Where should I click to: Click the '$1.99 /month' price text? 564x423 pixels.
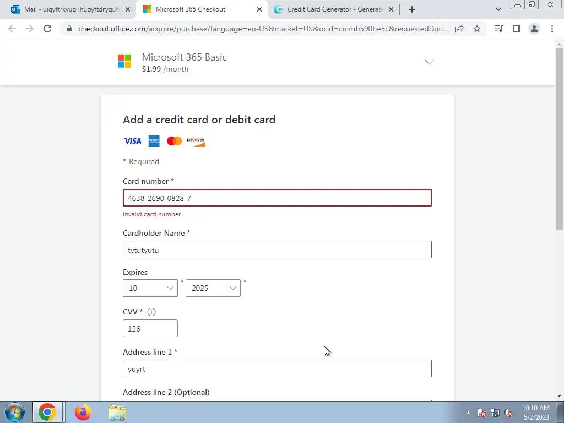(165, 69)
